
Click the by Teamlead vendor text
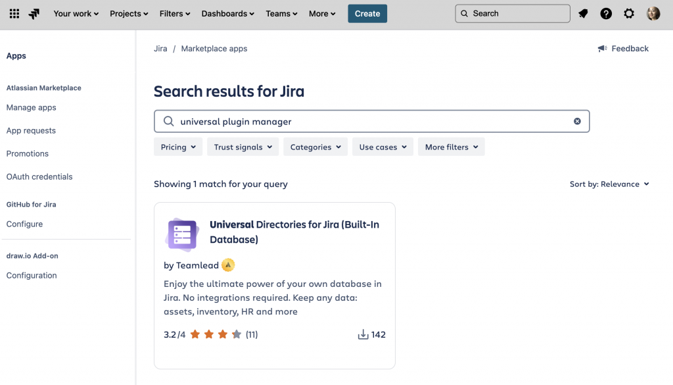[x=191, y=265]
